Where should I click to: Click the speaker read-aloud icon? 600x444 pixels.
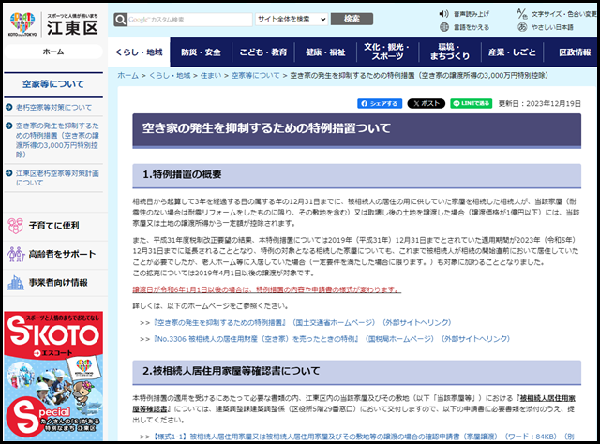(x=443, y=14)
